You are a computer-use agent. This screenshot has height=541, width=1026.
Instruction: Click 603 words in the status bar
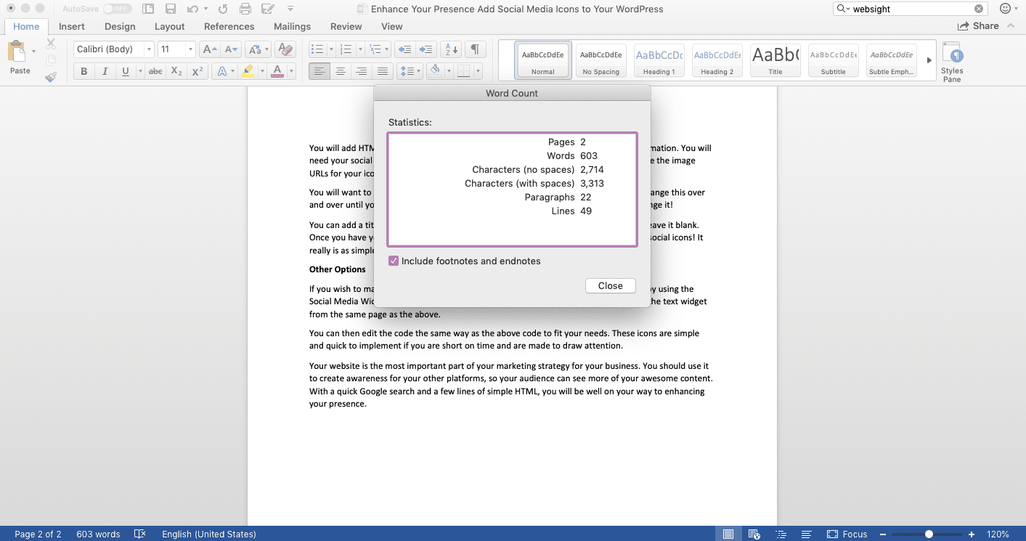(x=98, y=534)
